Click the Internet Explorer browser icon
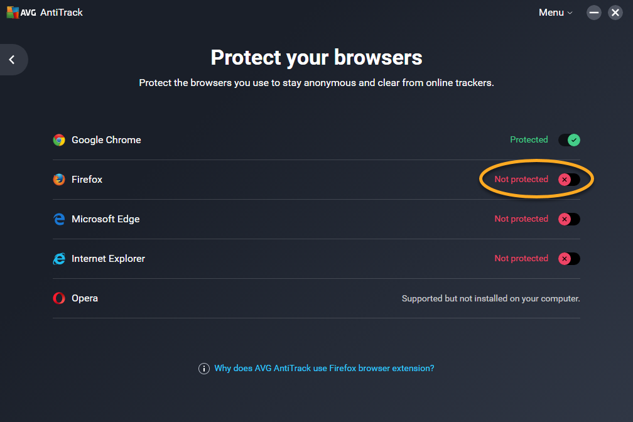 pyautogui.click(x=59, y=259)
